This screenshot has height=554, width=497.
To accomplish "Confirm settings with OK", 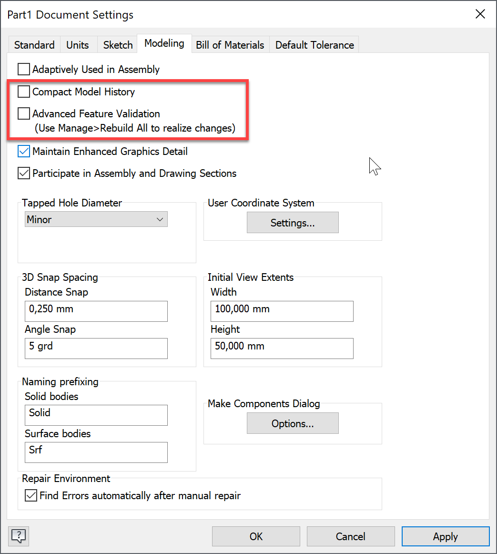I will [x=256, y=536].
